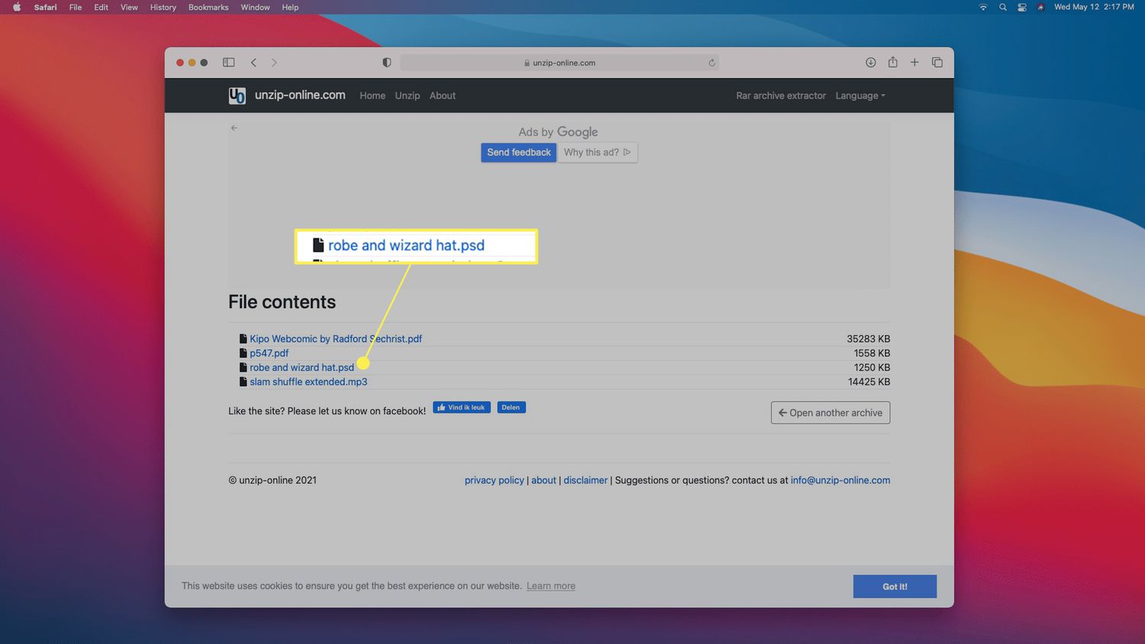This screenshot has height=644, width=1145.
Task: Click the unzip-online logo icon
Action: [237, 95]
